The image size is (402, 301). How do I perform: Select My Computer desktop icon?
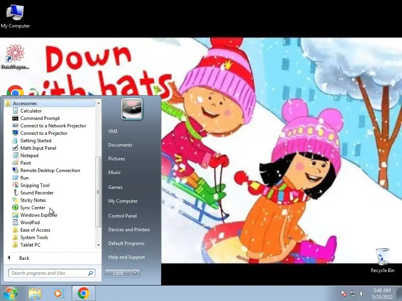pyautogui.click(x=15, y=16)
